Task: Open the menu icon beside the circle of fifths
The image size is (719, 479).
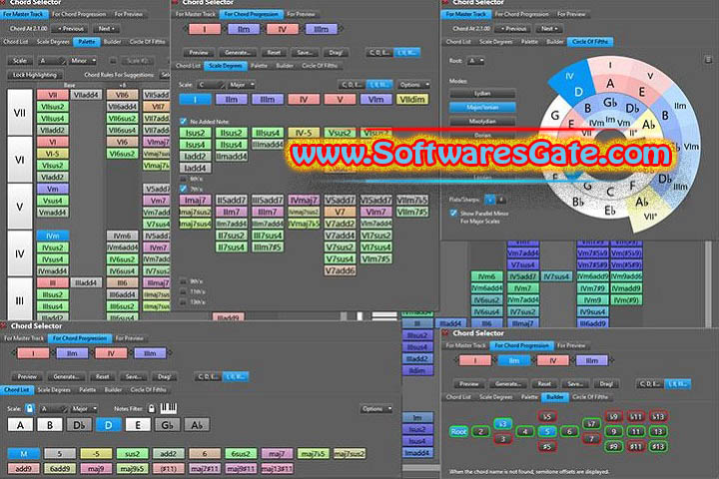Action: point(708,60)
